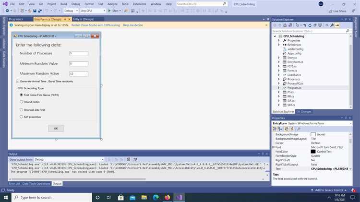The width and height of the screenshot is (360, 202).
Task: Toggle the Preview Selected Items icon
Action: coord(337,25)
